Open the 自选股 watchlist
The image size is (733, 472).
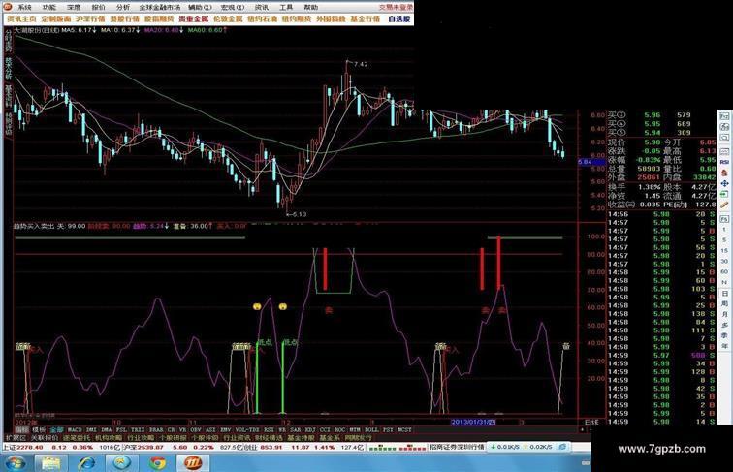pos(399,19)
